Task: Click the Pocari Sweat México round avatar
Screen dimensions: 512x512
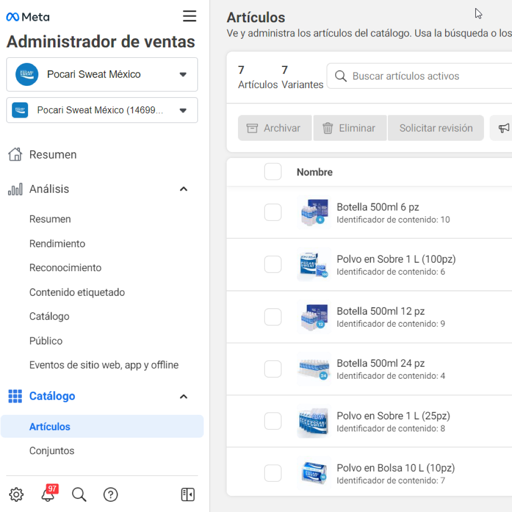Action: pos(27,74)
